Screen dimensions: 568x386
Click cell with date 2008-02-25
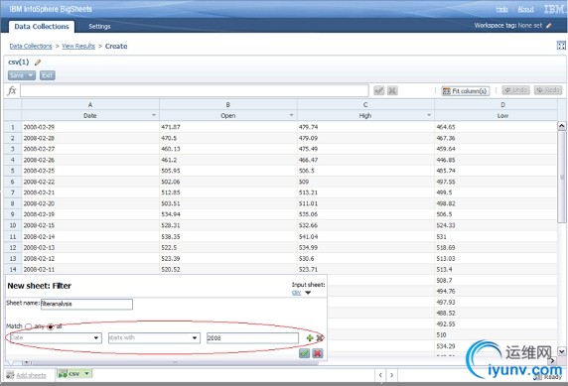(x=90, y=171)
